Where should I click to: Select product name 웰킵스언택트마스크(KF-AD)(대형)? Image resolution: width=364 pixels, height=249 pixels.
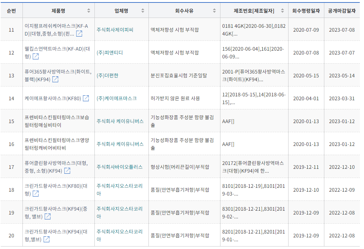[57, 52]
